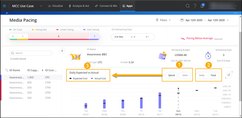
Task: Click the search magnifier in top bar
Action: point(187,6)
